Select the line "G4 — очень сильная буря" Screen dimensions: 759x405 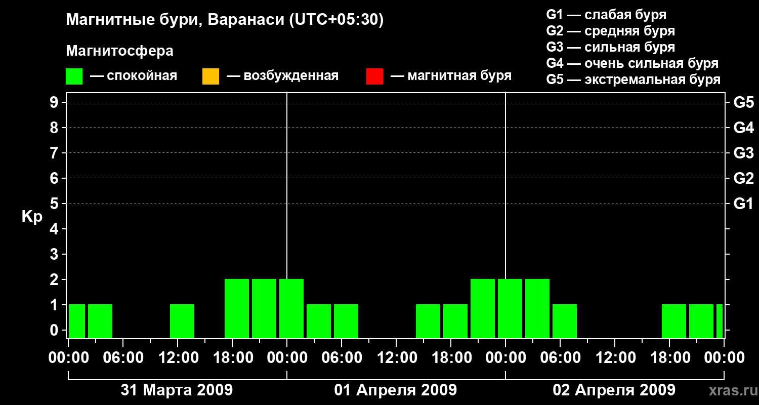[632, 63]
